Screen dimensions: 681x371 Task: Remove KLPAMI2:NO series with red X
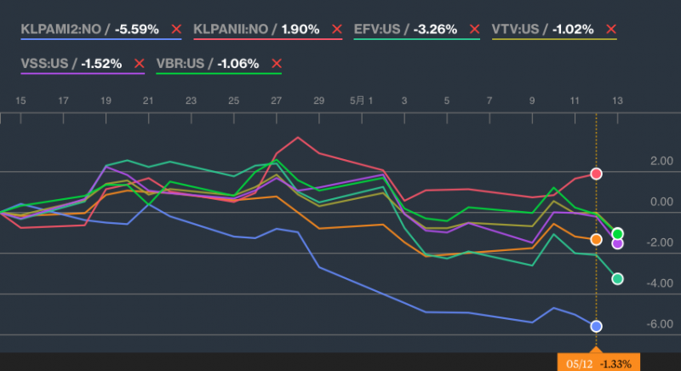tap(176, 29)
